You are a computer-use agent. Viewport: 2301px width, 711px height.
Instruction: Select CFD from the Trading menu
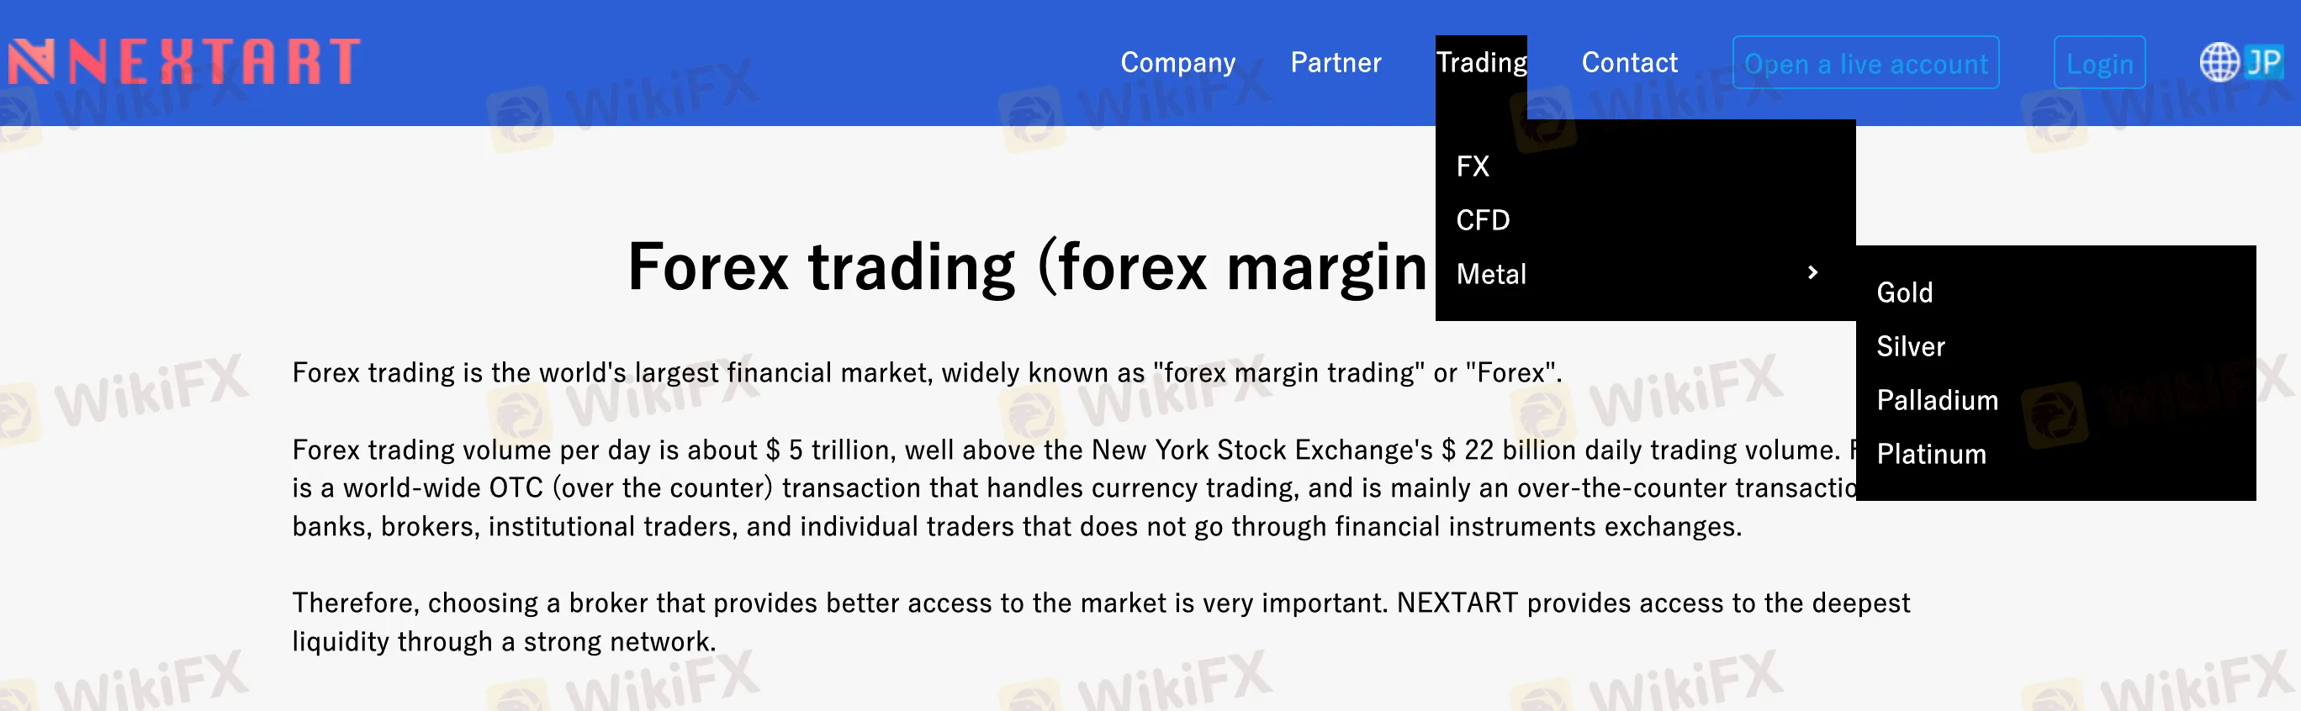pyautogui.click(x=1483, y=219)
